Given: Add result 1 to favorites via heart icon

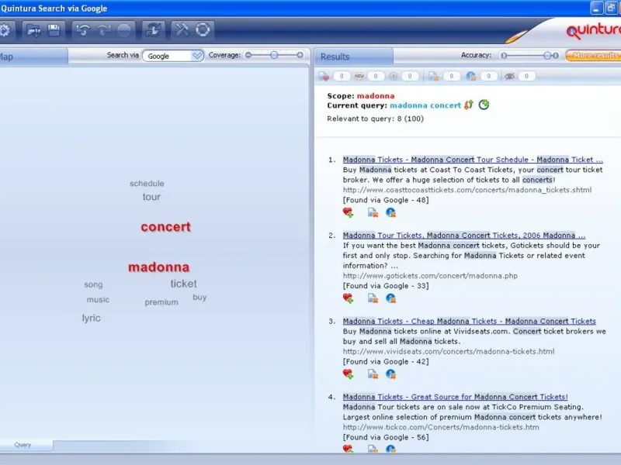Looking at the screenshot, I should click(348, 212).
